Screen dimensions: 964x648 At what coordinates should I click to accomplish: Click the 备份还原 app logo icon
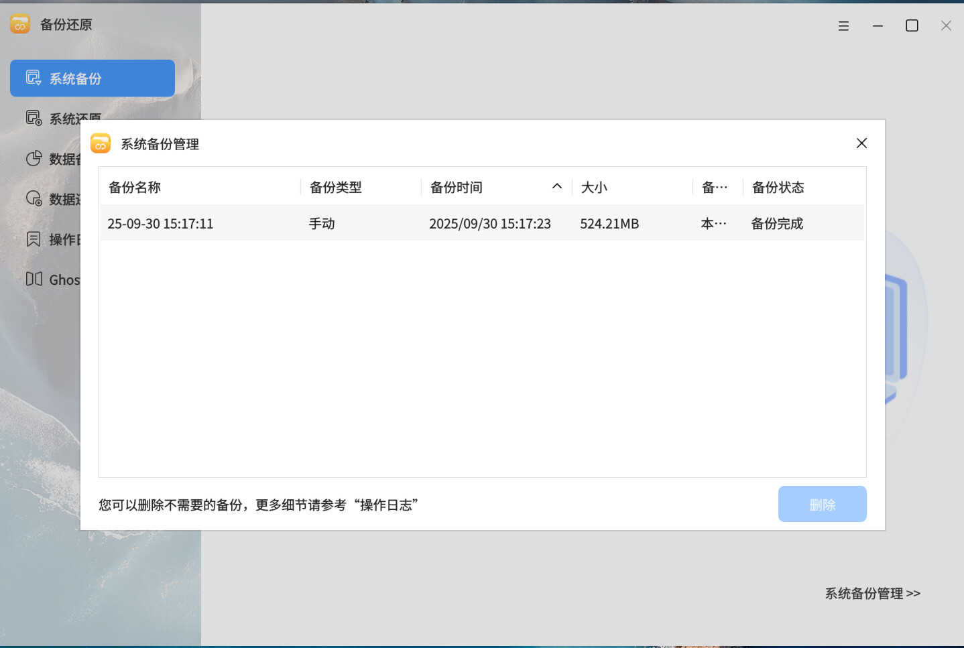pos(20,25)
